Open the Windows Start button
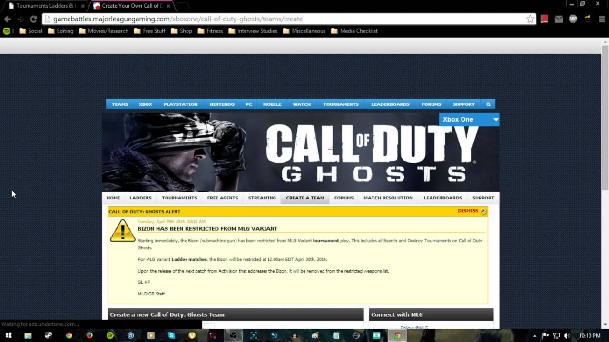 8,335
